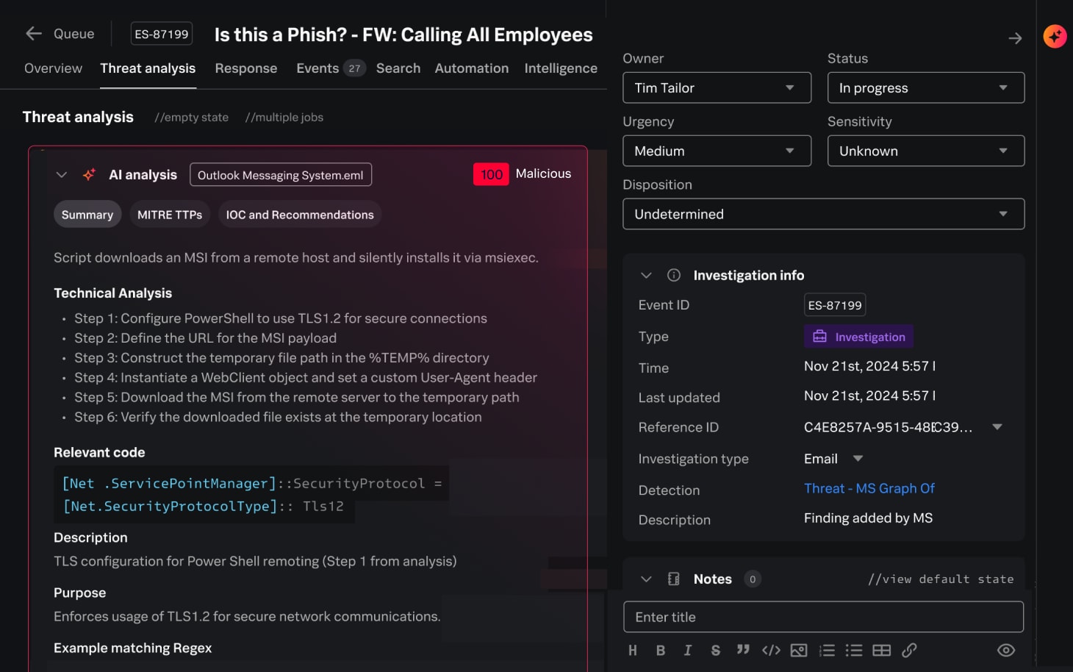Insert a table in notes

pyautogui.click(x=881, y=650)
